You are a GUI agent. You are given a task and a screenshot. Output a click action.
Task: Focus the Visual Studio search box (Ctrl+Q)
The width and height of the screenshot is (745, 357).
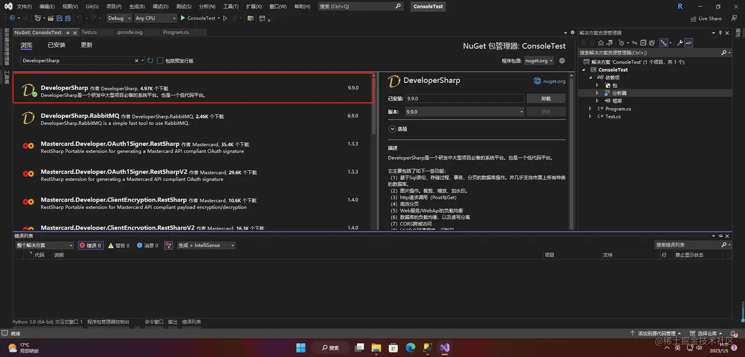[361, 6]
